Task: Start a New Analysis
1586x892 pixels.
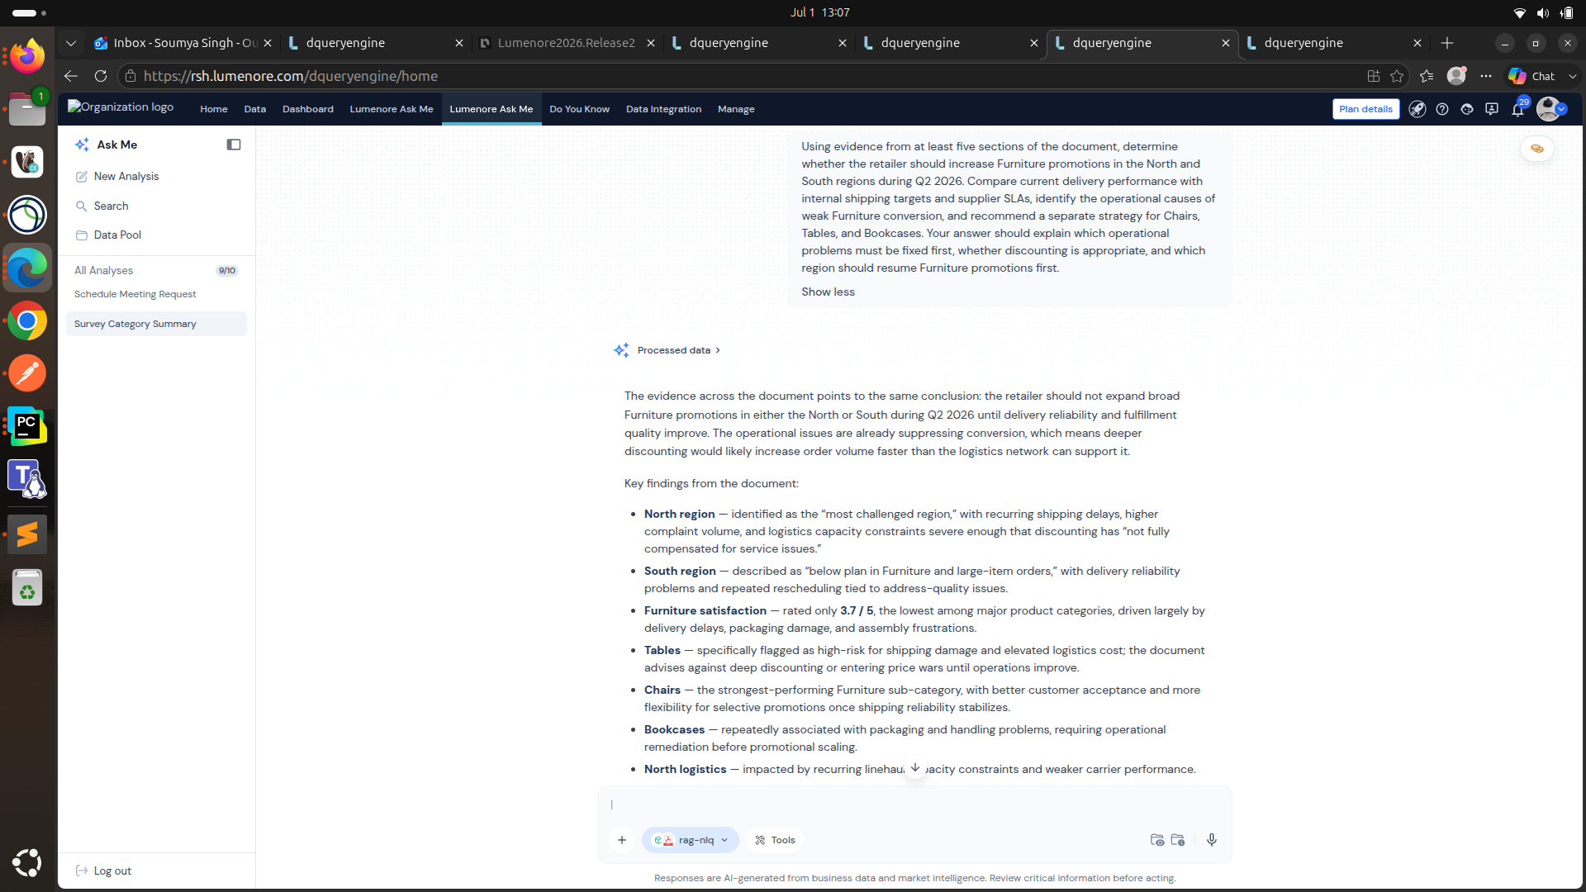Action: tap(126, 177)
